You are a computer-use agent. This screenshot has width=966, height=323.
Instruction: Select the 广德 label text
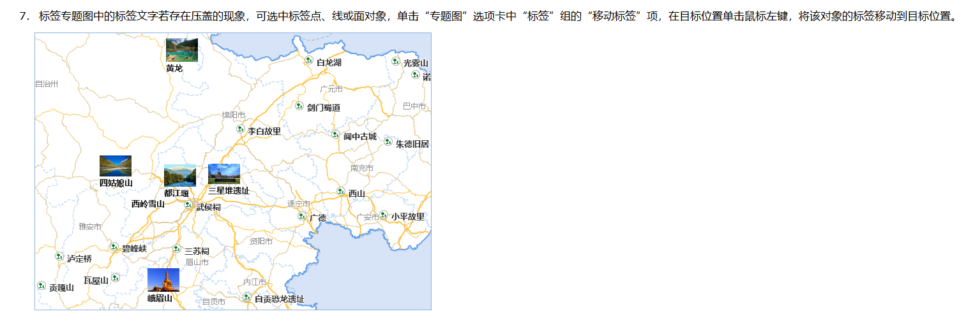click(318, 218)
